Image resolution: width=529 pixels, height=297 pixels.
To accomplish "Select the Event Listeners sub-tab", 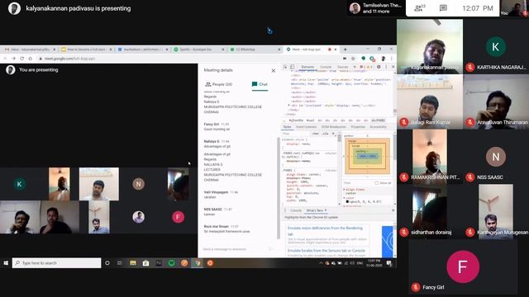I will [306, 127].
